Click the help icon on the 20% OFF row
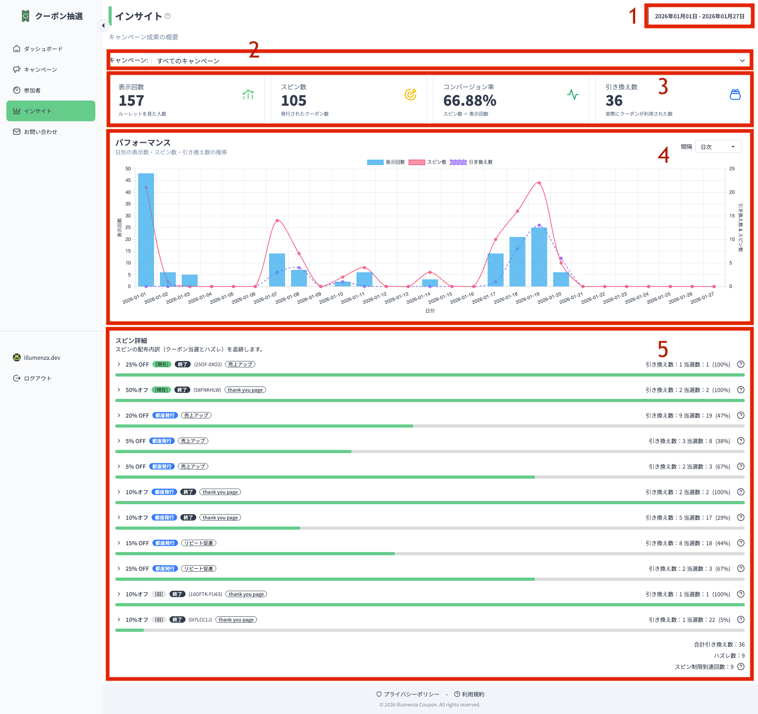Screen dimensions: 758x714 click(x=740, y=415)
